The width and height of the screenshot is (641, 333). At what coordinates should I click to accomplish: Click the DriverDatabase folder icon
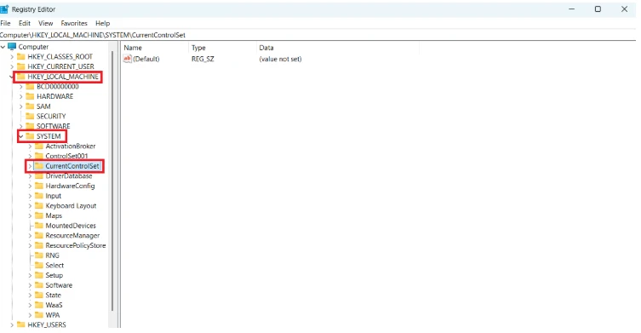point(39,176)
